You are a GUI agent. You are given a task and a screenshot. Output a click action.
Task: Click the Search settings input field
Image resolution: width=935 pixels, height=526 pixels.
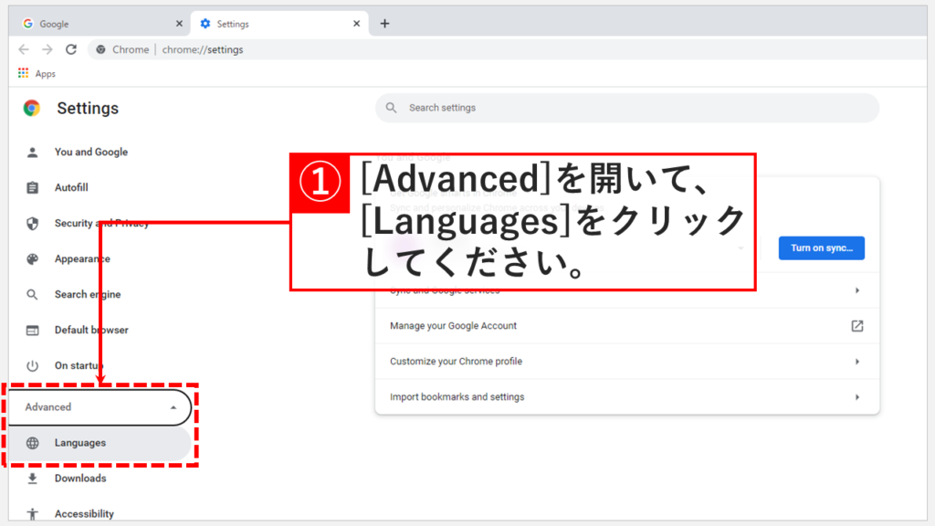[630, 108]
